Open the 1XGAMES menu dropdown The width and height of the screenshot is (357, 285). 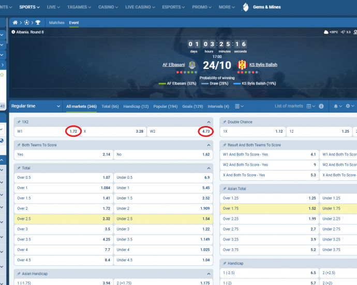pyautogui.click(x=79, y=7)
